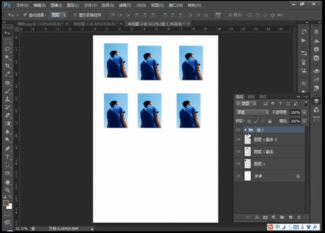The height and width of the screenshot is (233, 325).
Task: Select the Path Selection tool
Action: 8,165
